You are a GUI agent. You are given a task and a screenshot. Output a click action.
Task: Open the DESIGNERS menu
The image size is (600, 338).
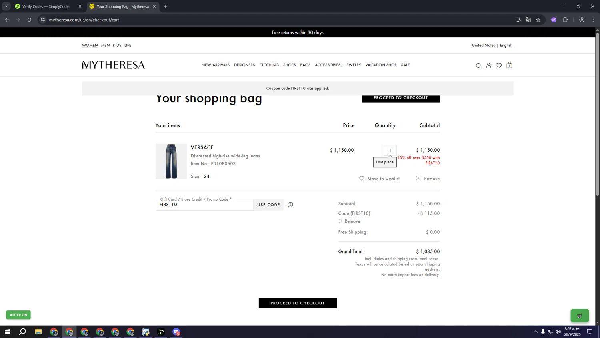tap(244, 65)
